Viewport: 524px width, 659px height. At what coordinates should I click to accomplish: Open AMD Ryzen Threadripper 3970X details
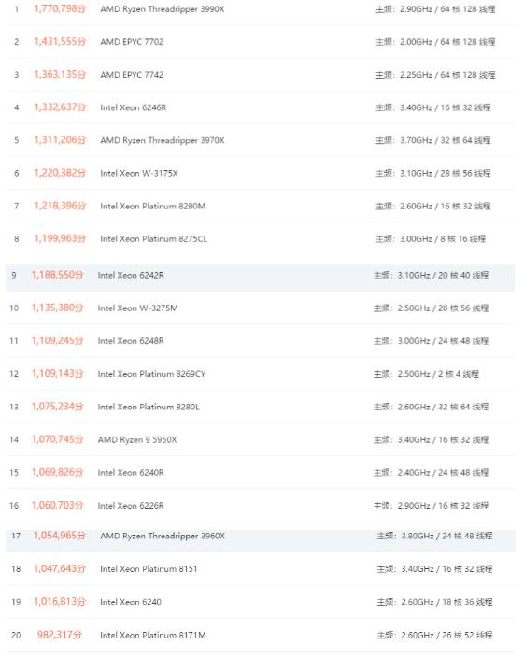click(163, 140)
